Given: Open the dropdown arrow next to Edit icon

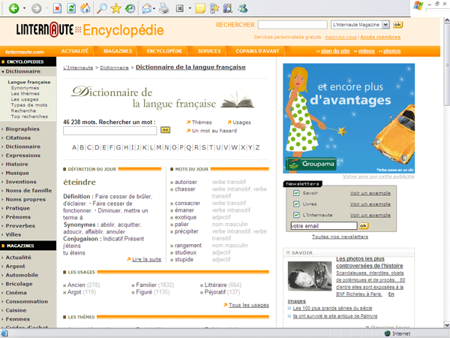Looking at the screenshot, I should click(x=190, y=8).
